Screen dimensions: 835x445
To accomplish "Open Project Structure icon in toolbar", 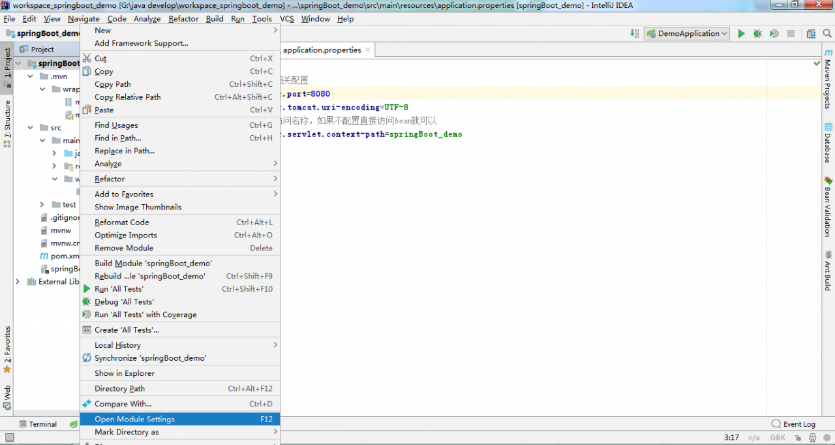I will pos(811,33).
